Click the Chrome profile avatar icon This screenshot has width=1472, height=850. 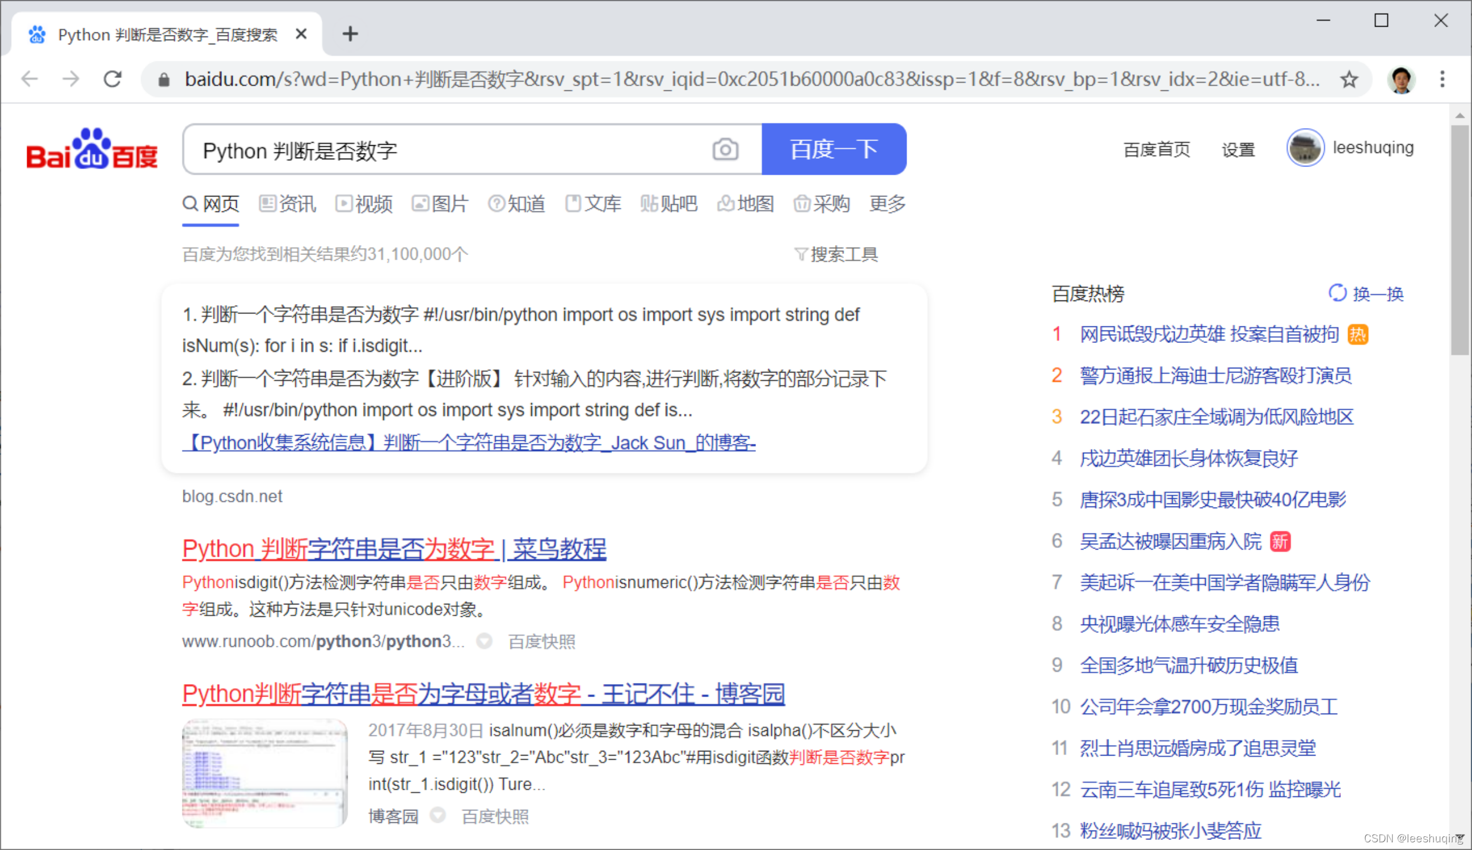click(x=1401, y=79)
